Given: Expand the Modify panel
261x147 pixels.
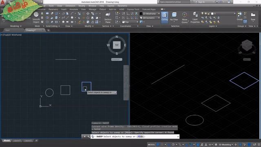Looking at the screenshot, I should click(89, 26).
